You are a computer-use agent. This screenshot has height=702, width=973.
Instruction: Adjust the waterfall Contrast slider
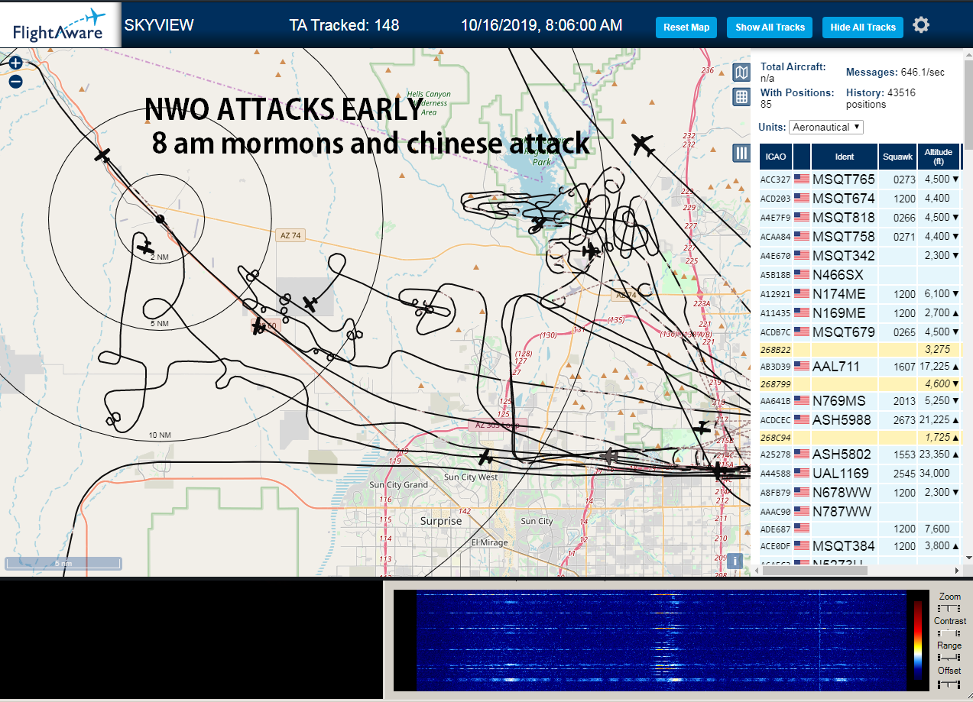[949, 632]
